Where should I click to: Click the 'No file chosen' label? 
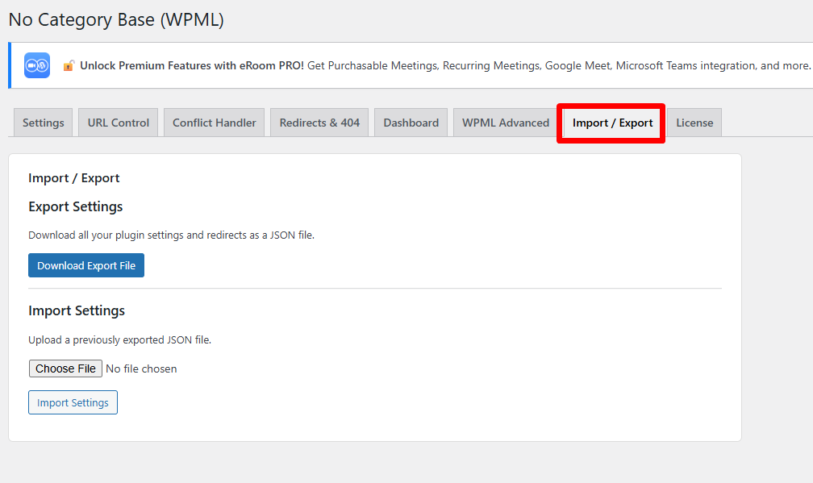click(141, 369)
